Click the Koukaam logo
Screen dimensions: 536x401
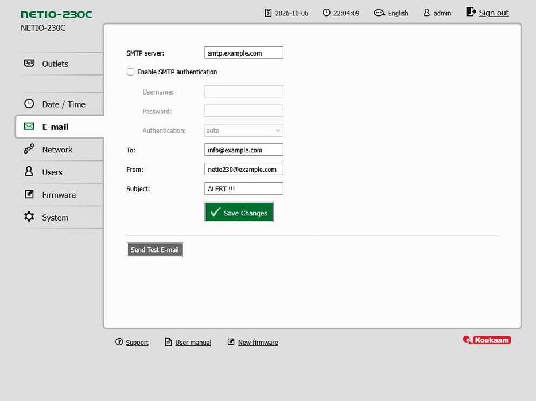pyautogui.click(x=487, y=340)
